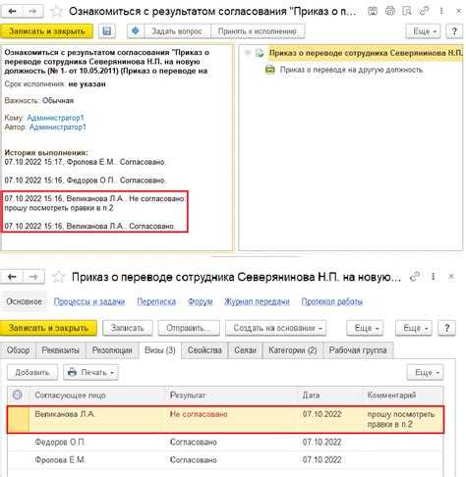This screenshot has height=477, width=466.
Task: Select the Фролова Е.М. row in the visas table
Action: pyautogui.click(x=225, y=459)
